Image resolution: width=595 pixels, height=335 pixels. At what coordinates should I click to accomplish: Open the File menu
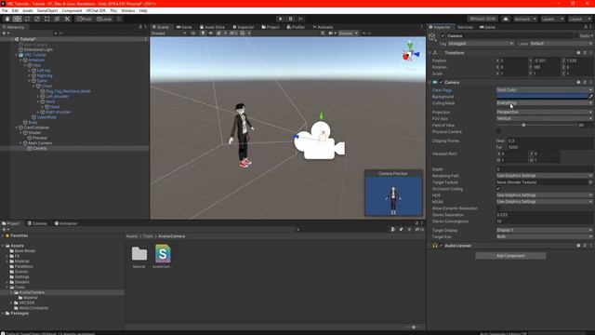[x=5, y=10]
